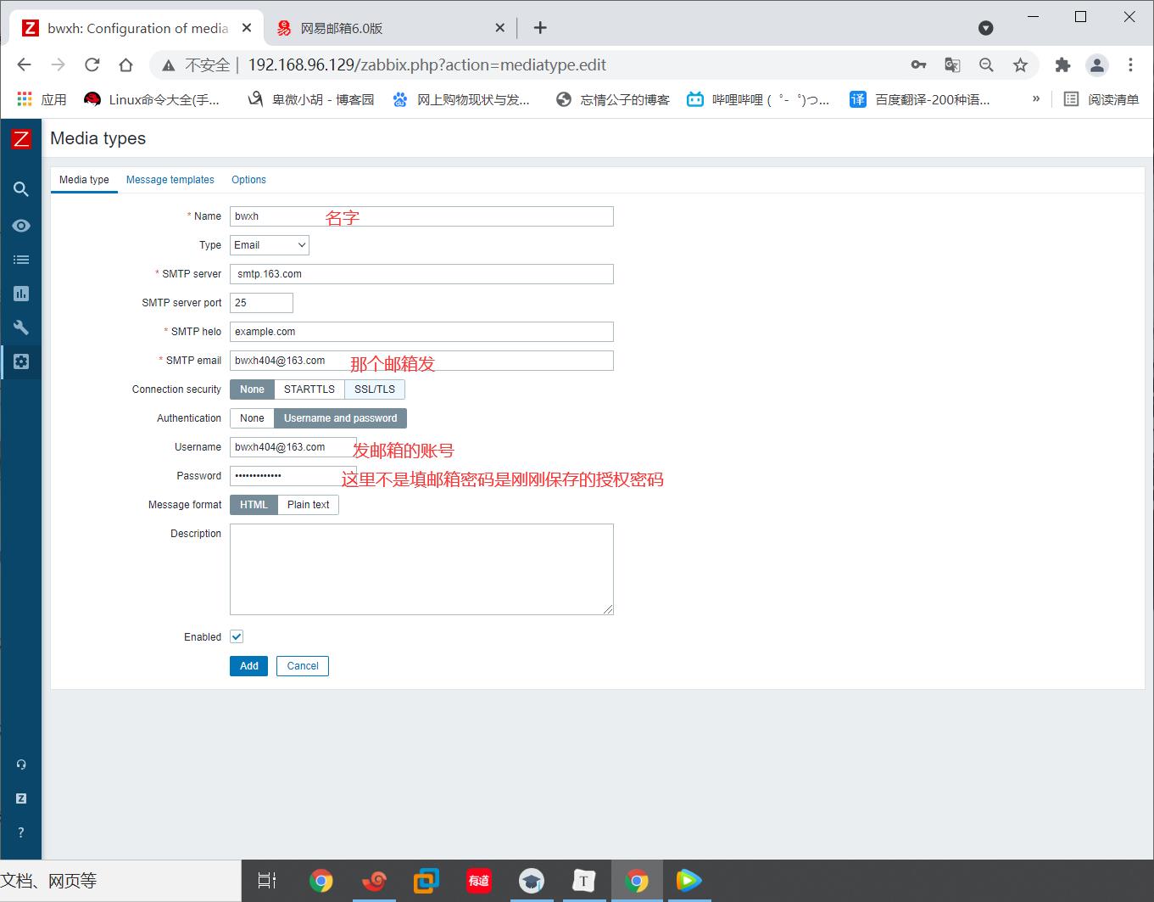The height and width of the screenshot is (902, 1154).
Task: Click the Cancel button
Action: point(303,666)
